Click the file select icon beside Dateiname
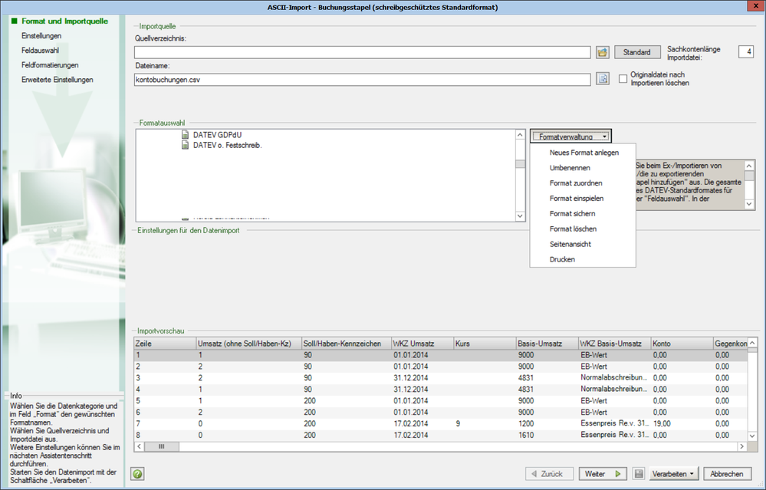Image resolution: width=766 pixels, height=490 pixels. tap(603, 79)
